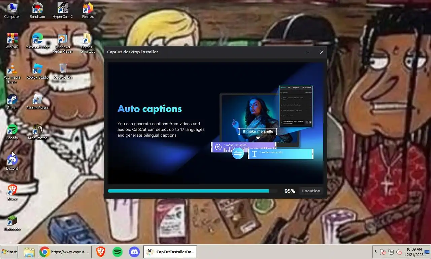Switch to the Chrome capcut.com taskbar window
This screenshot has height=259, width=431.
coord(65,252)
